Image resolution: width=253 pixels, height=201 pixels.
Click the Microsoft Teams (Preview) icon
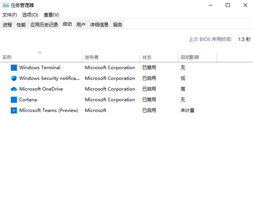(14, 111)
